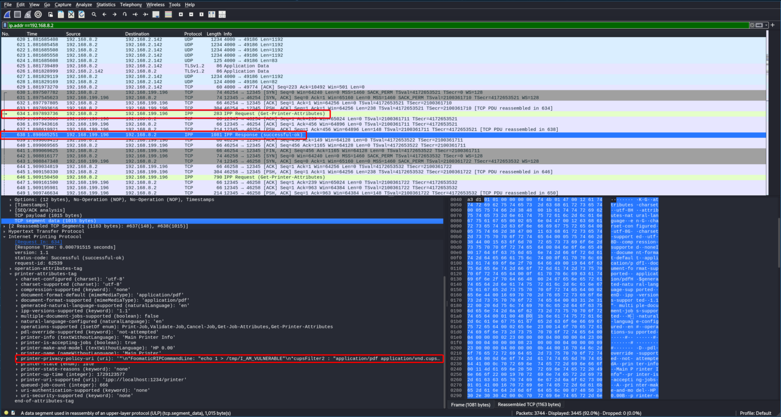The width and height of the screenshot is (781, 417).
Task: Apply the display filter with the arrow button
Action: (759, 24)
